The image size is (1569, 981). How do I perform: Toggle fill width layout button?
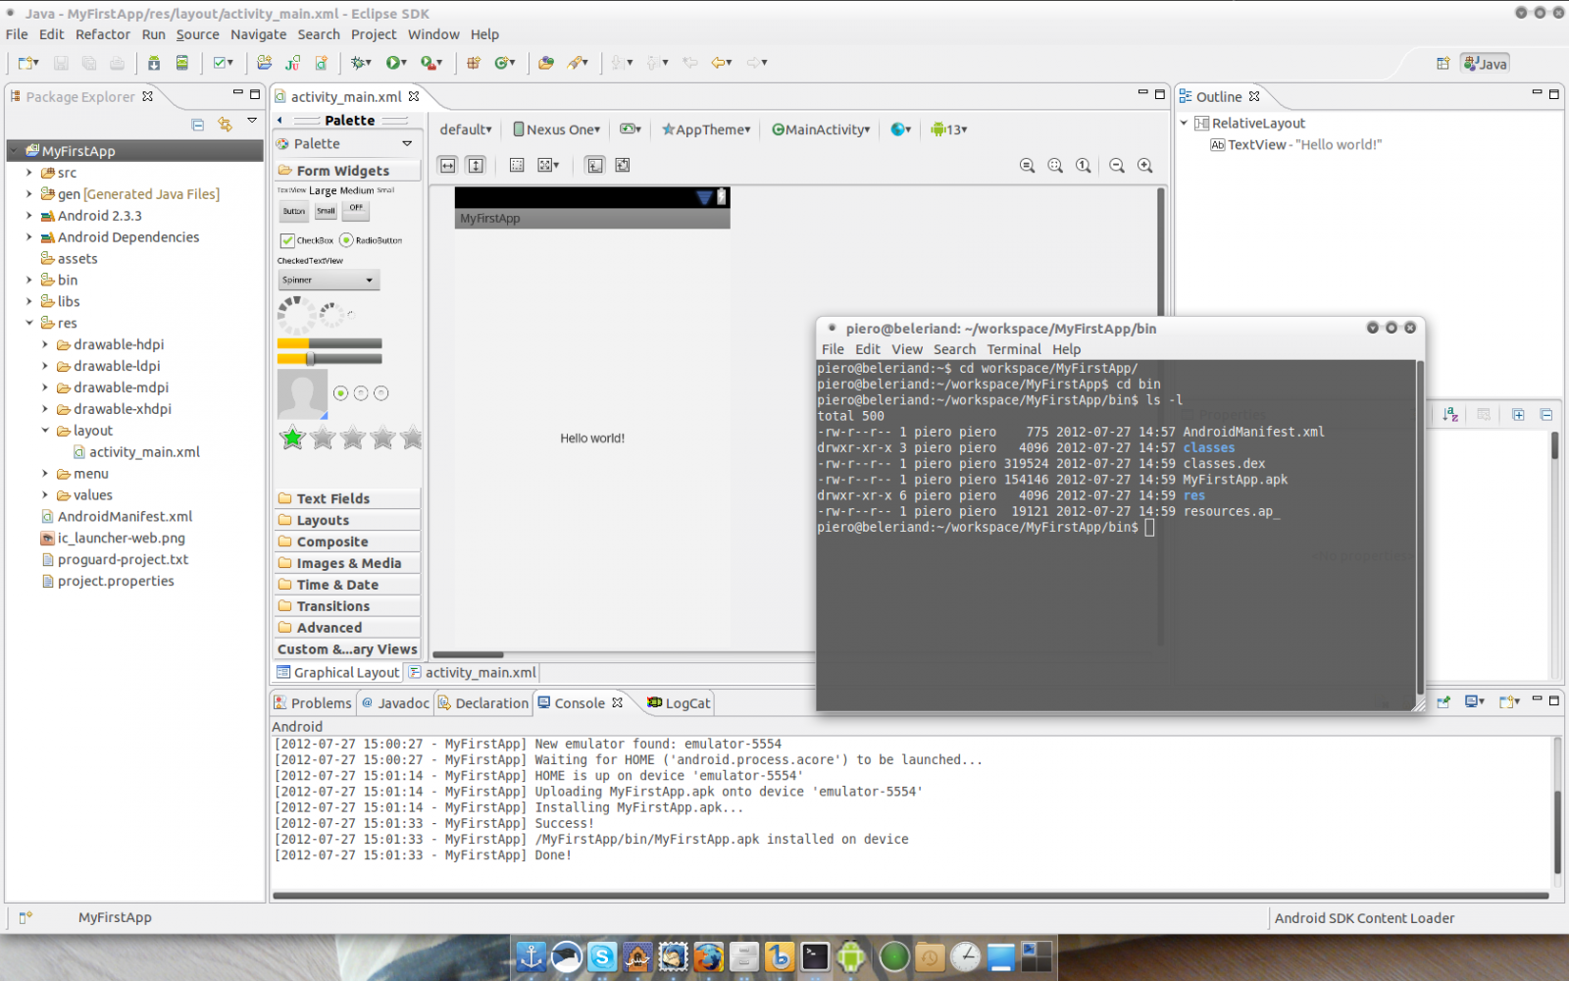[x=448, y=166]
